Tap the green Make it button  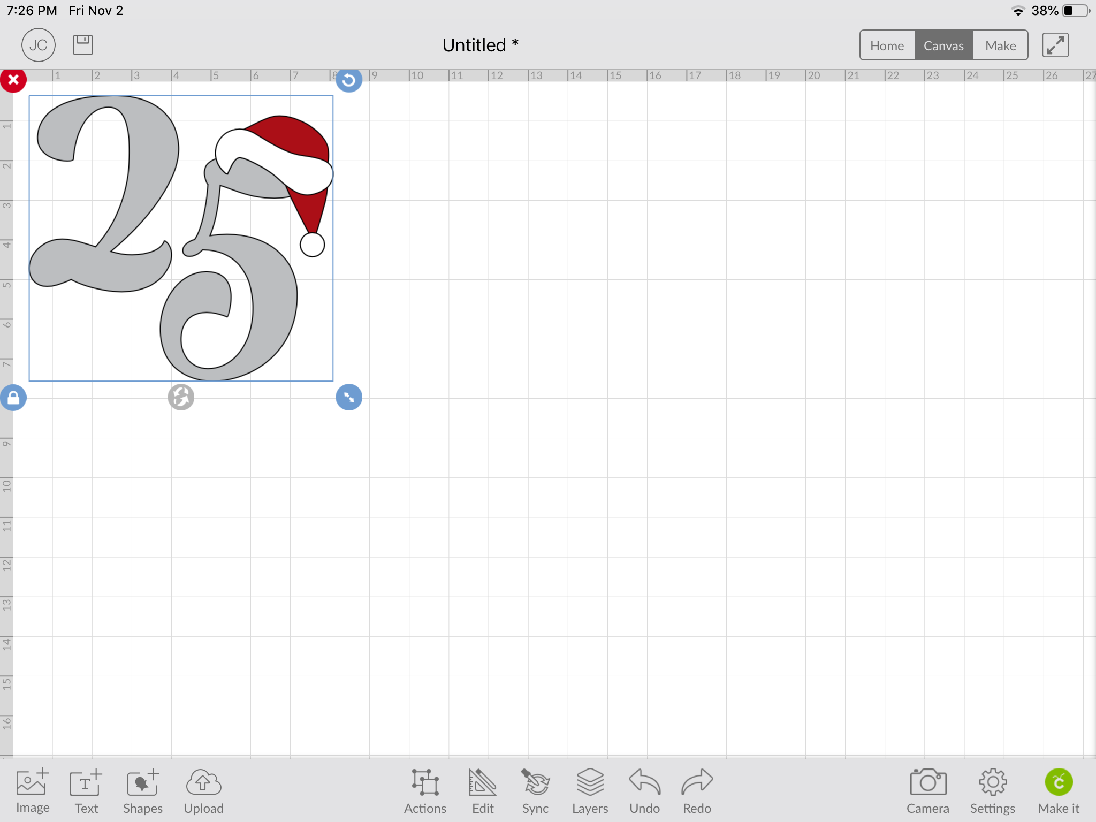pos(1059,791)
